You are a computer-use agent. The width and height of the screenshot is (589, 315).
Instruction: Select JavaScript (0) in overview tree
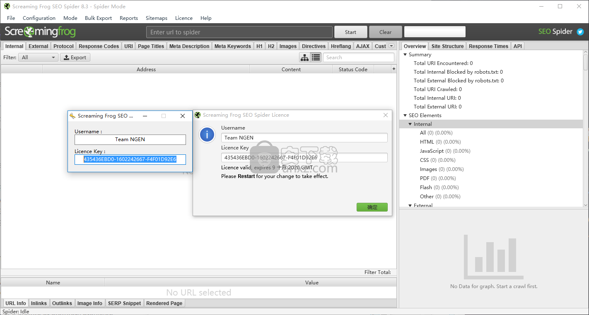click(x=445, y=151)
